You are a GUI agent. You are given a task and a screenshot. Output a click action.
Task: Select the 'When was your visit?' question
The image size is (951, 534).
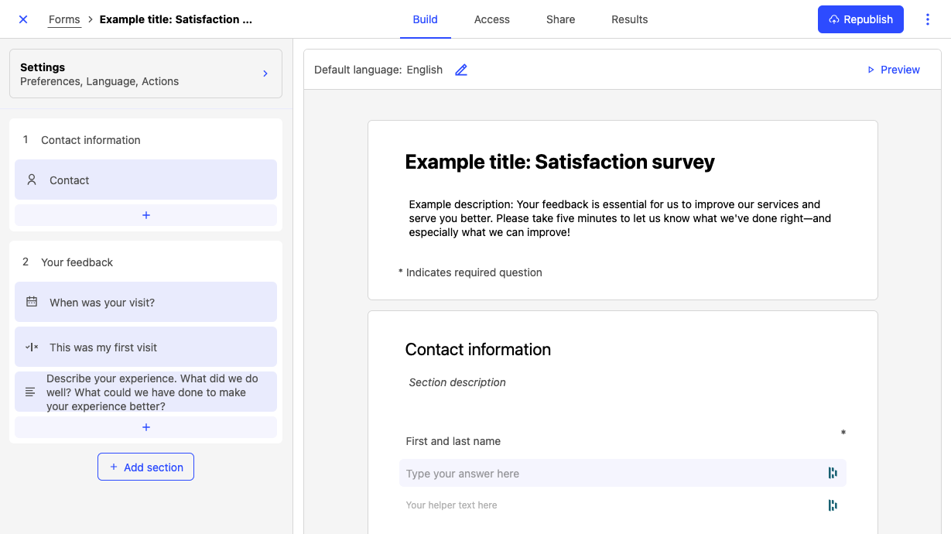[145, 302]
